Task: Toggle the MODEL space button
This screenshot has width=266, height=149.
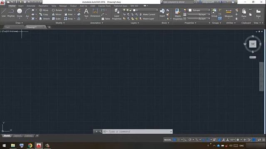Action: [168, 140]
